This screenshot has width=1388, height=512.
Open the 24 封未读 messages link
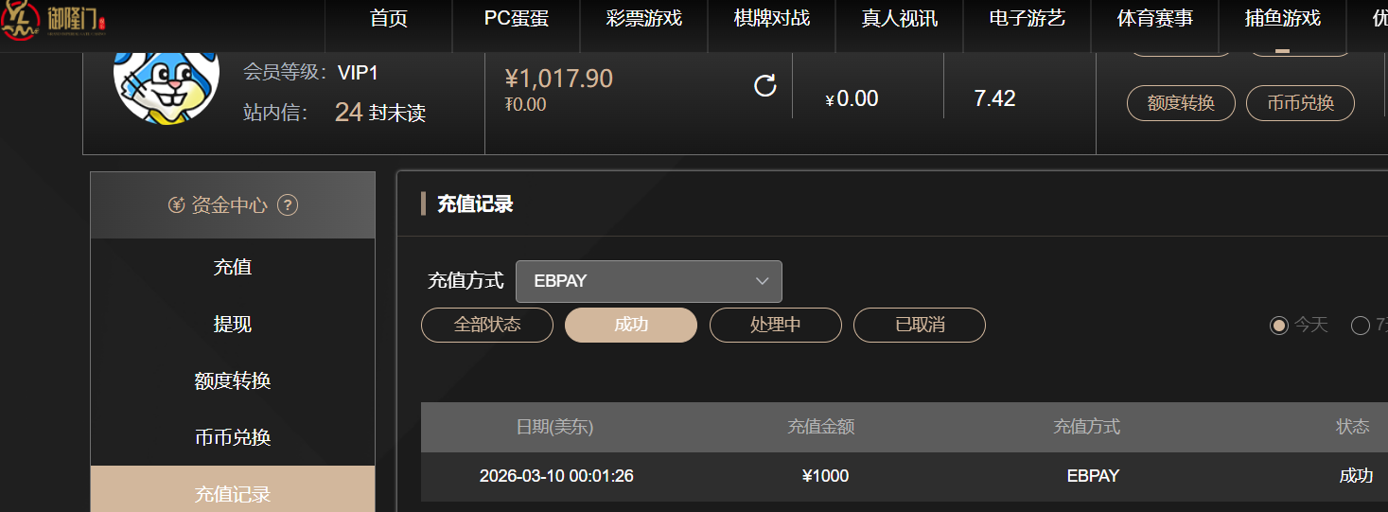379,114
